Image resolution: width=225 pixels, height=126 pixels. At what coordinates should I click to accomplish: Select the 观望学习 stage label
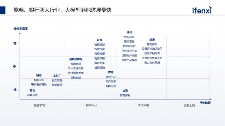[39, 105]
